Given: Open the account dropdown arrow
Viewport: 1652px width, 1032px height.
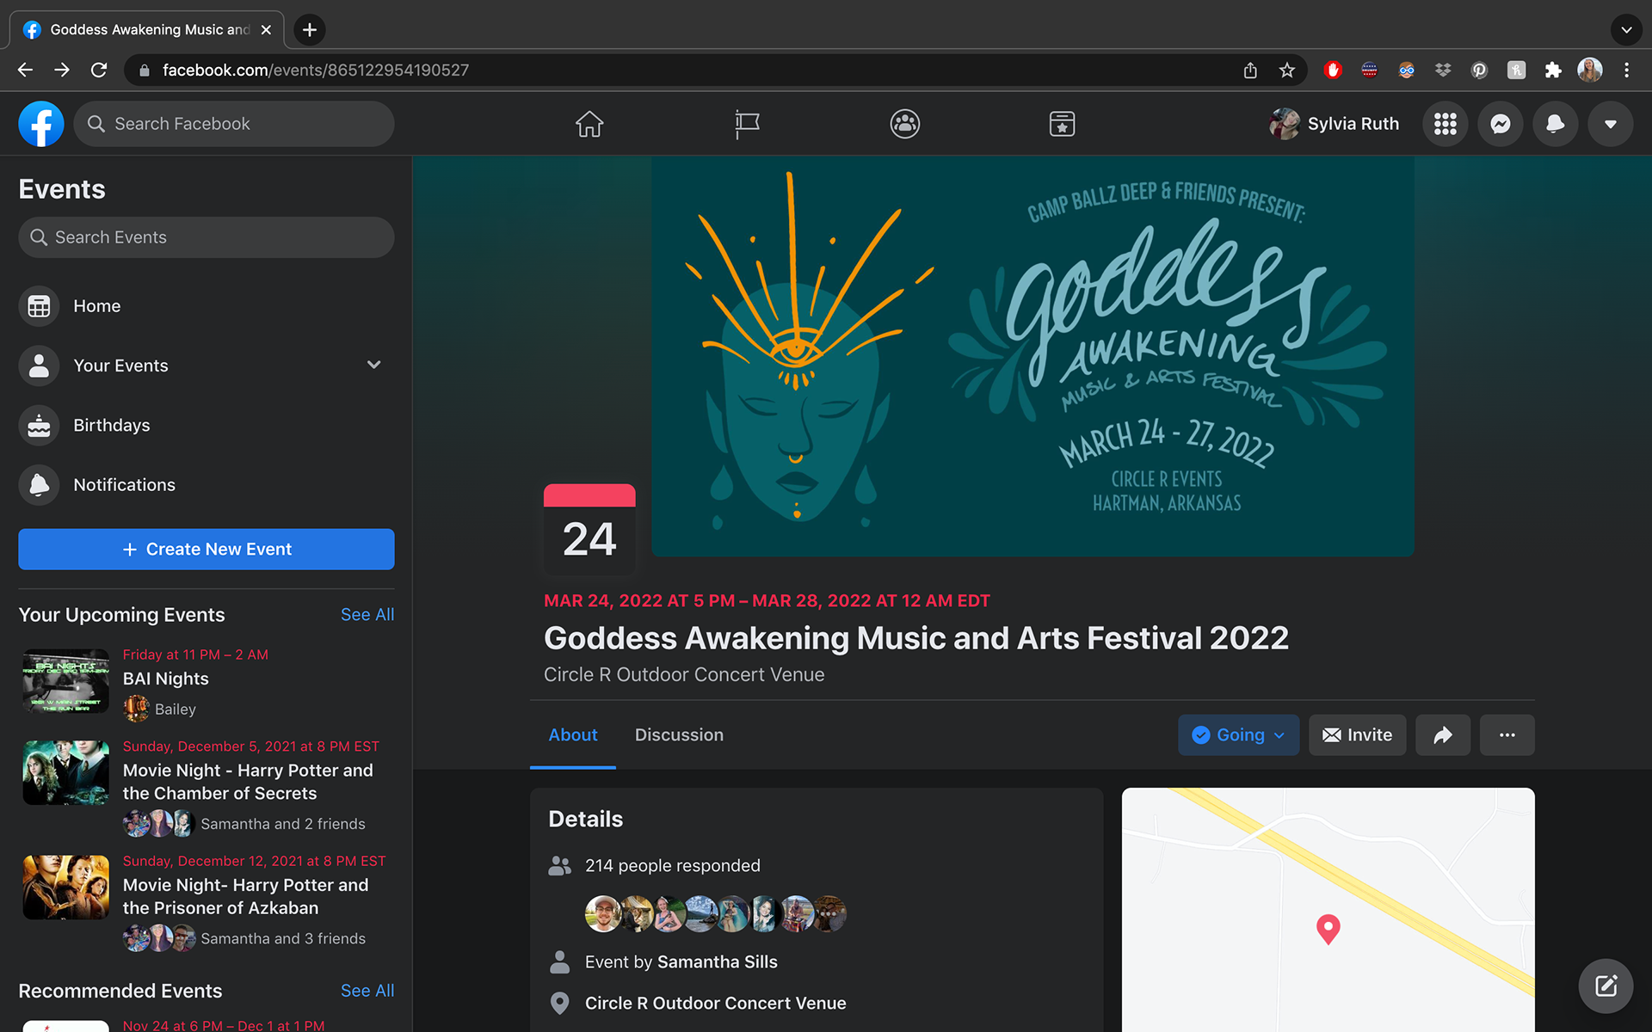Looking at the screenshot, I should point(1611,124).
